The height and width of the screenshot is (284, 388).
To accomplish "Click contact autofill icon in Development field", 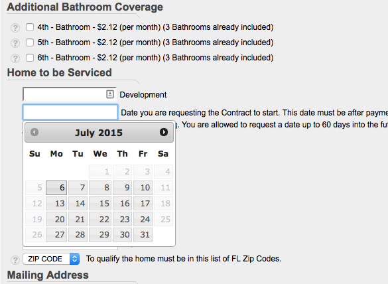I will 110,94.
